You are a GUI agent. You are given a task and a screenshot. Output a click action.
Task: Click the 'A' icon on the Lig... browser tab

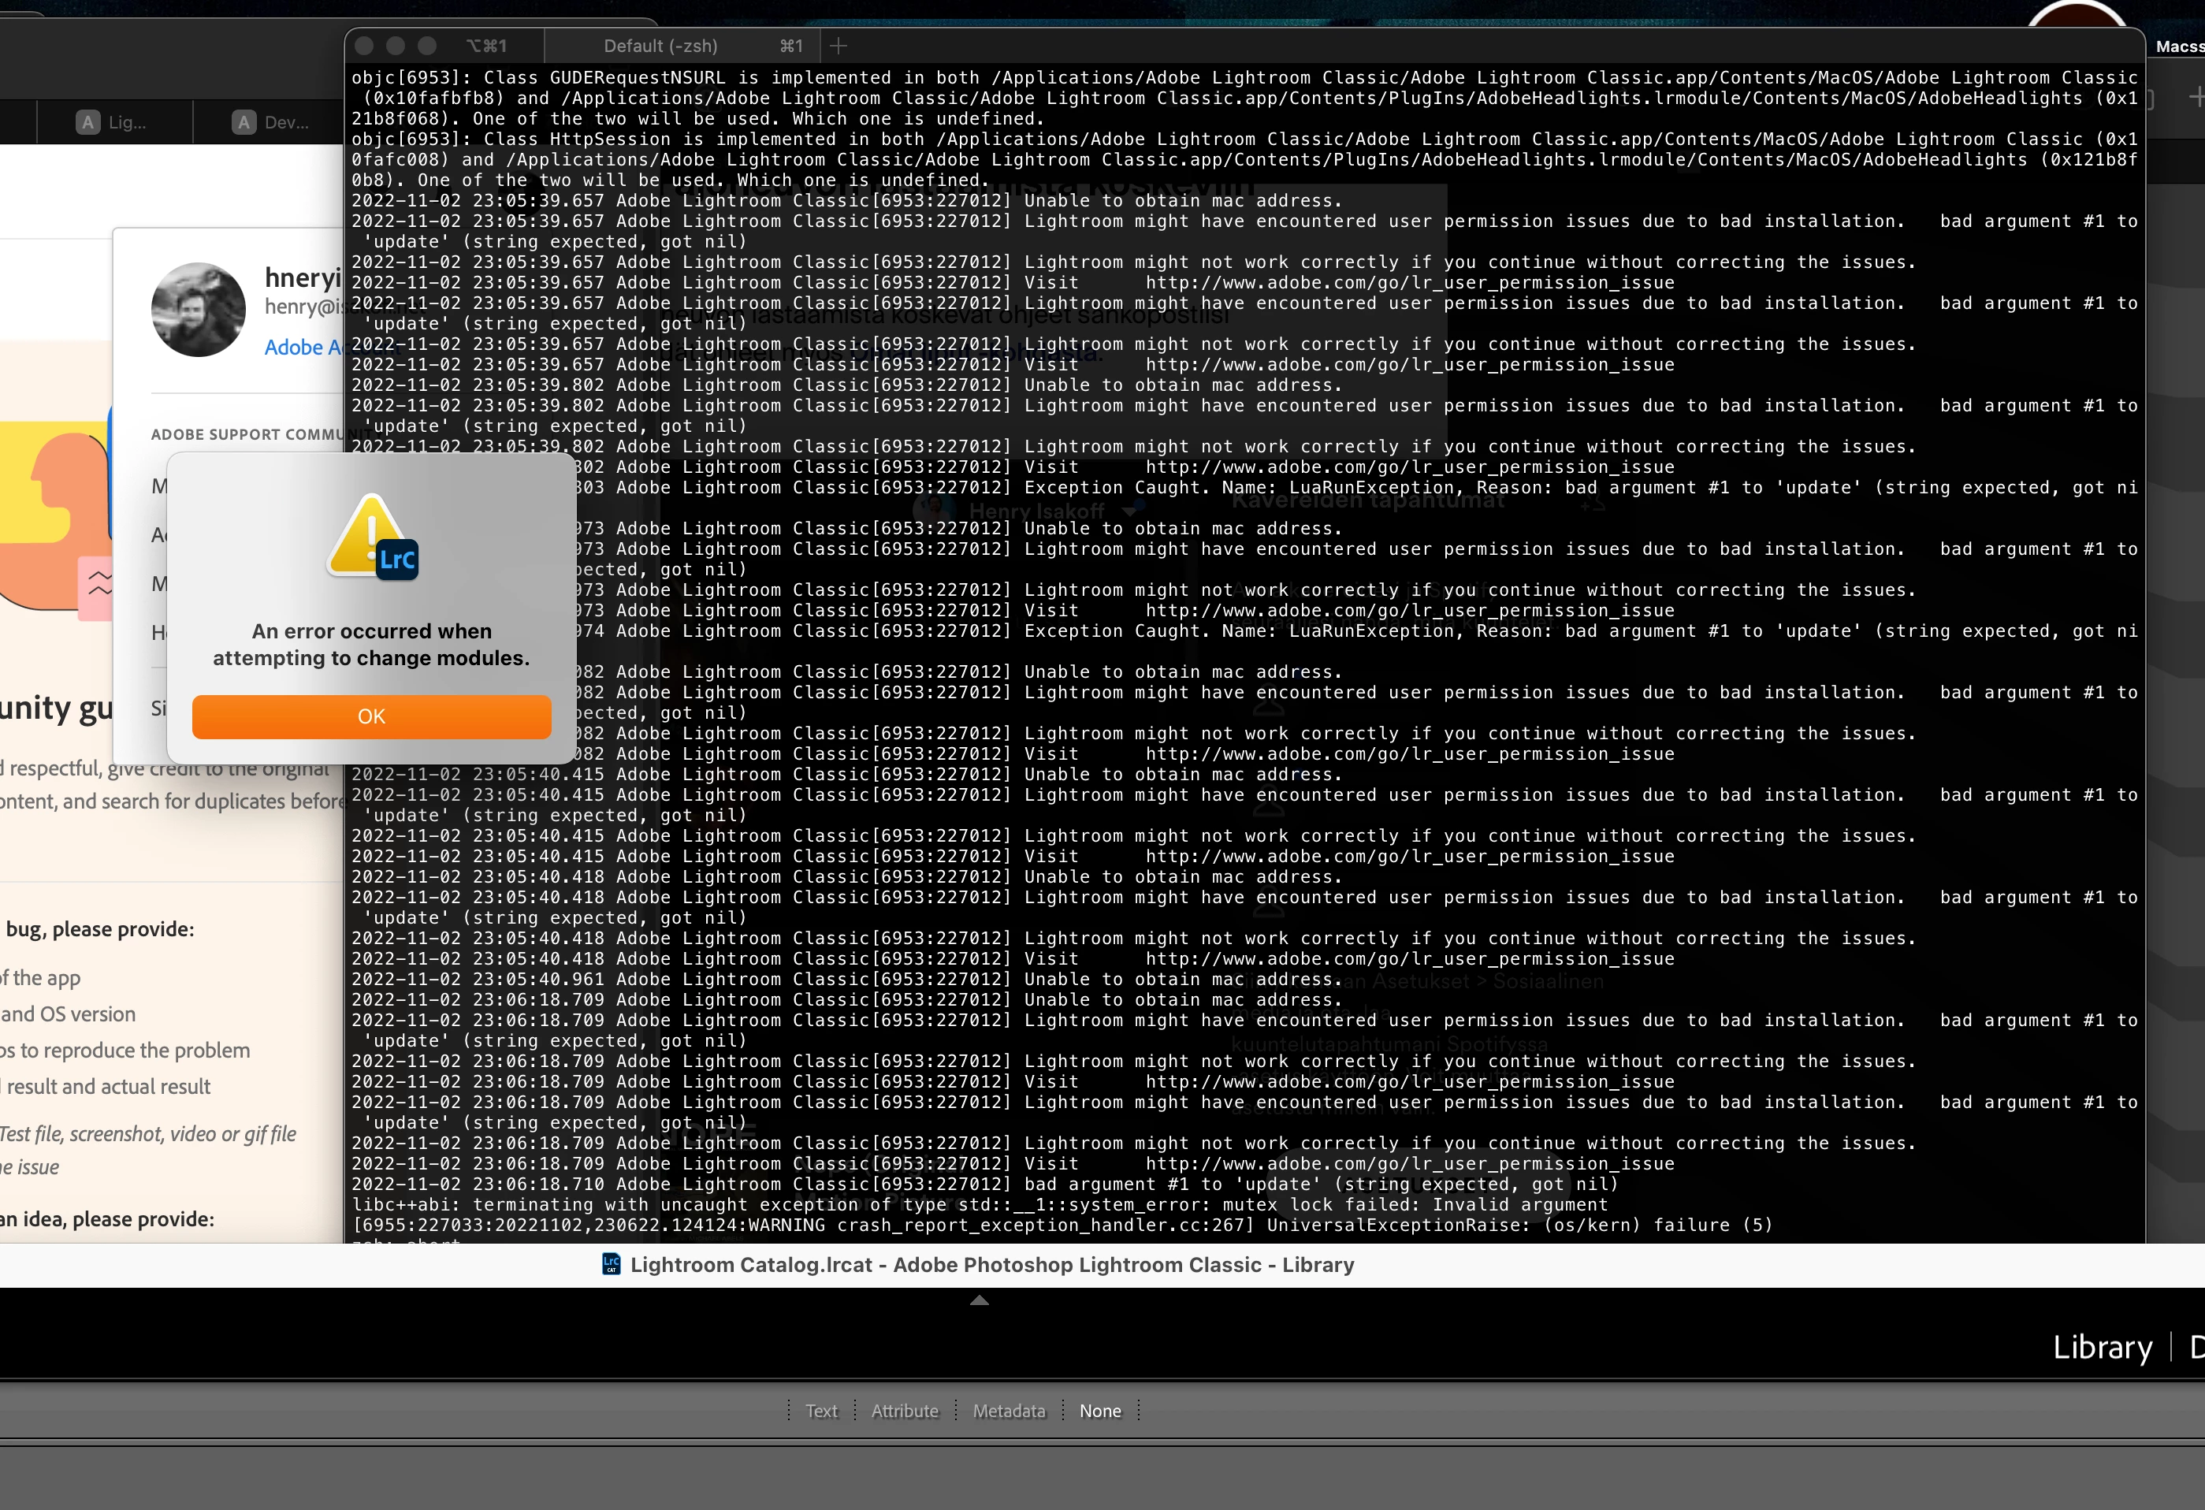pos(88,122)
